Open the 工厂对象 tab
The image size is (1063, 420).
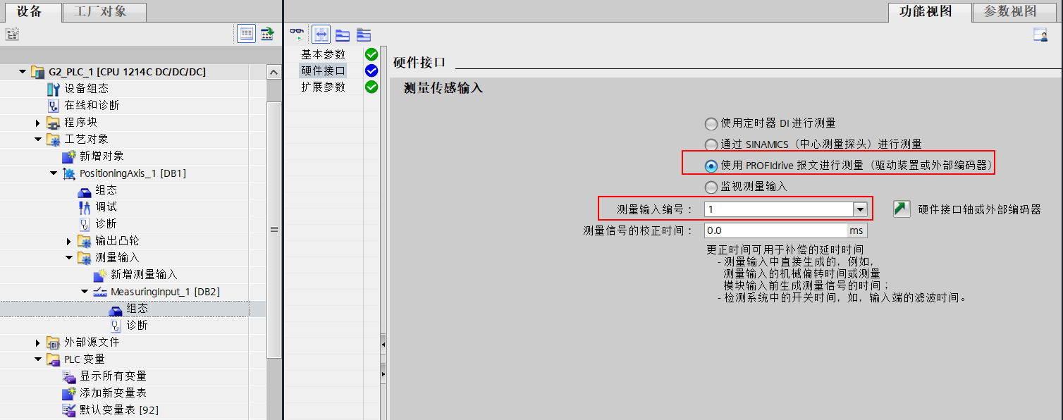[x=103, y=12]
